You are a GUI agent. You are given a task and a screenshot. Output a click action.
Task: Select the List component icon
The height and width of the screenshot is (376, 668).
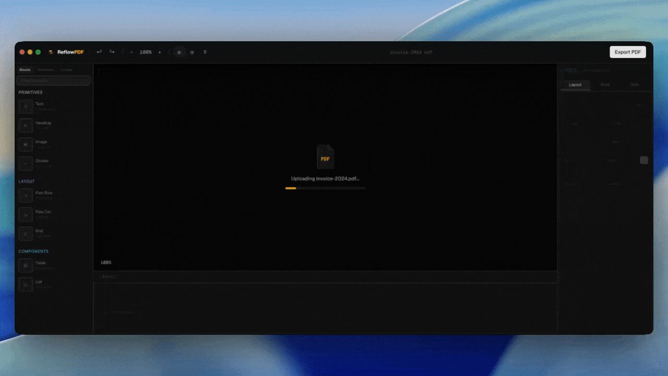click(x=26, y=284)
